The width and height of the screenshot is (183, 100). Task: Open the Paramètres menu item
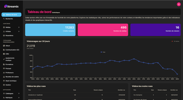coord(11,36)
